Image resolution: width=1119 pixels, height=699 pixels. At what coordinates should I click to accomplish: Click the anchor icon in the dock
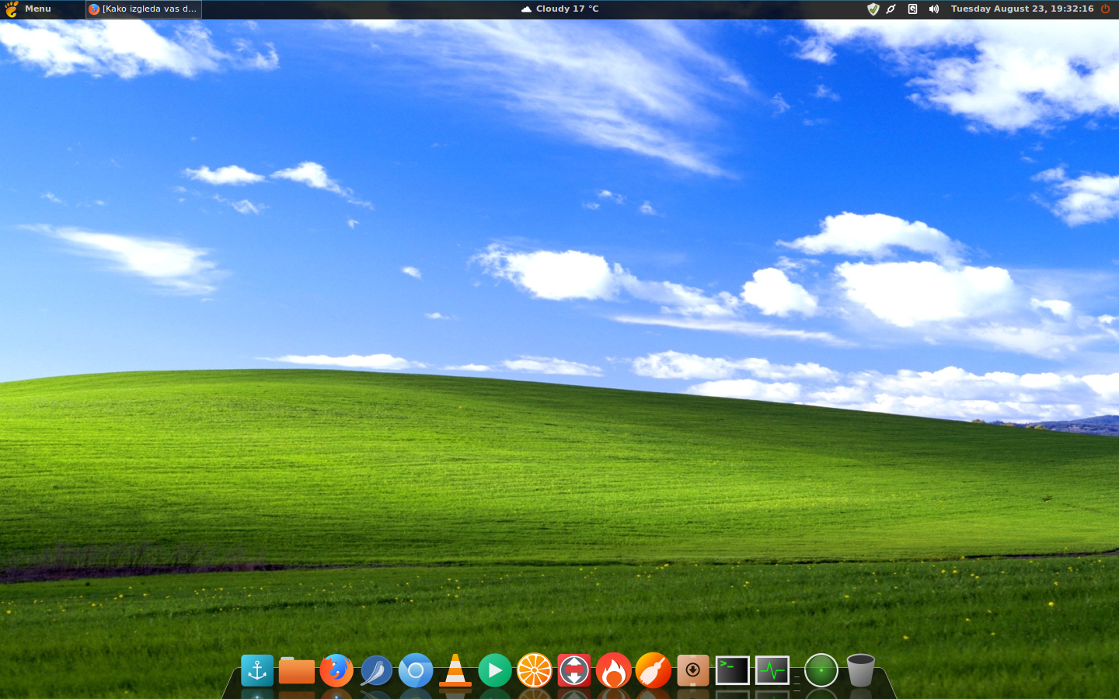click(x=257, y=671)
